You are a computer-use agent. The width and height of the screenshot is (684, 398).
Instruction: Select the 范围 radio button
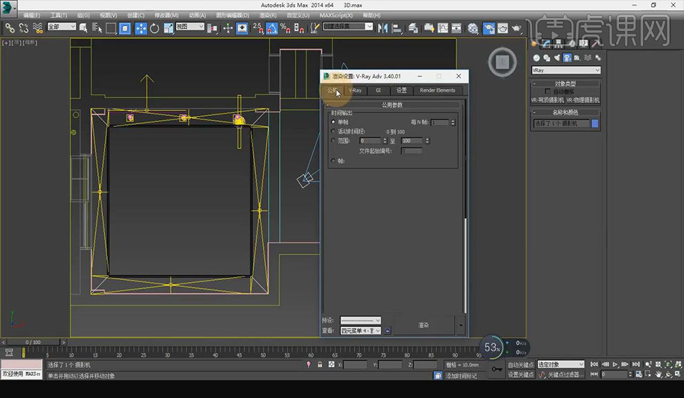coord(334,141)
